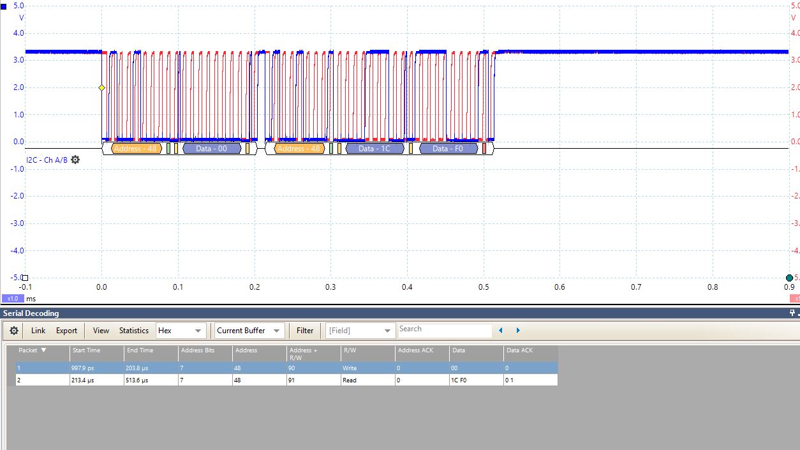Click the green marker at the right axis
This screenshot has width=800, height=450.
(x=789, y=277)
